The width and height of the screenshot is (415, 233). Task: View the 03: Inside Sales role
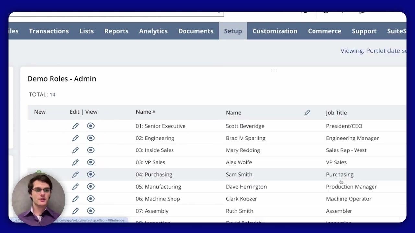(x=90, y=150)
